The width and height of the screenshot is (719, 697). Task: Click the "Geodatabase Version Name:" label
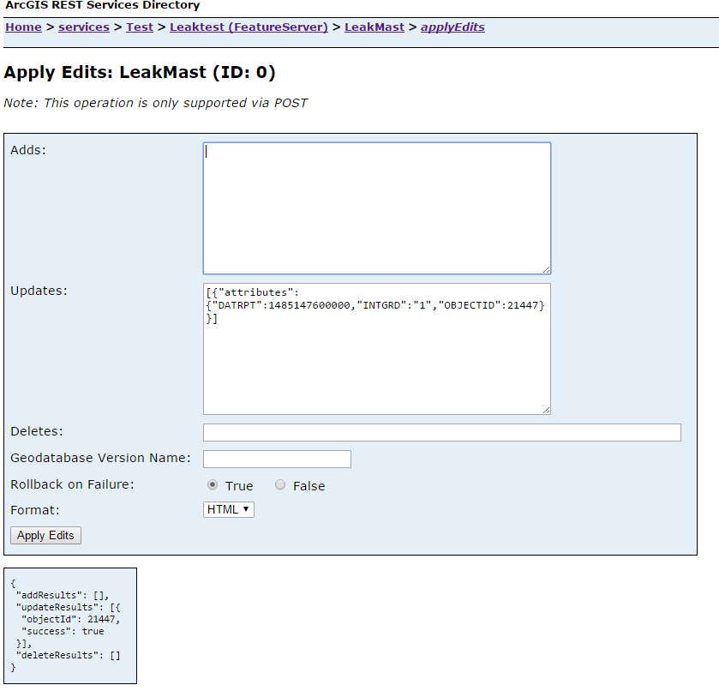pyautogui.click(x=100, y=458)
